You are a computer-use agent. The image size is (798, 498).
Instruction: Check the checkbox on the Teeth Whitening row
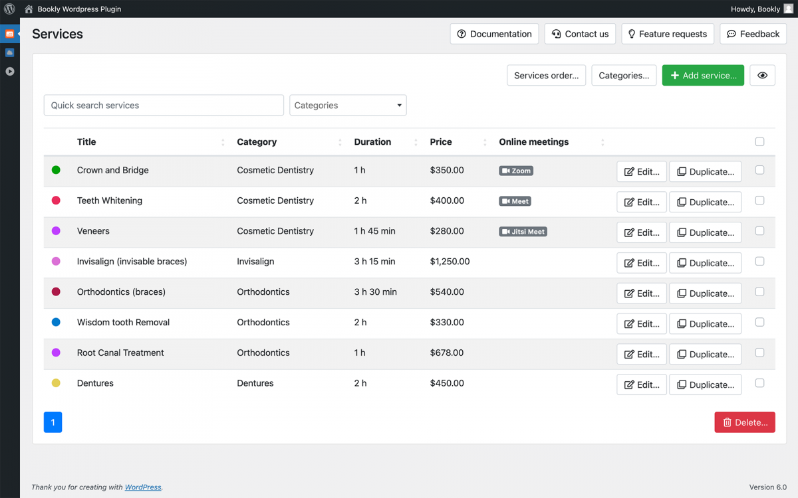pos(759,201)
